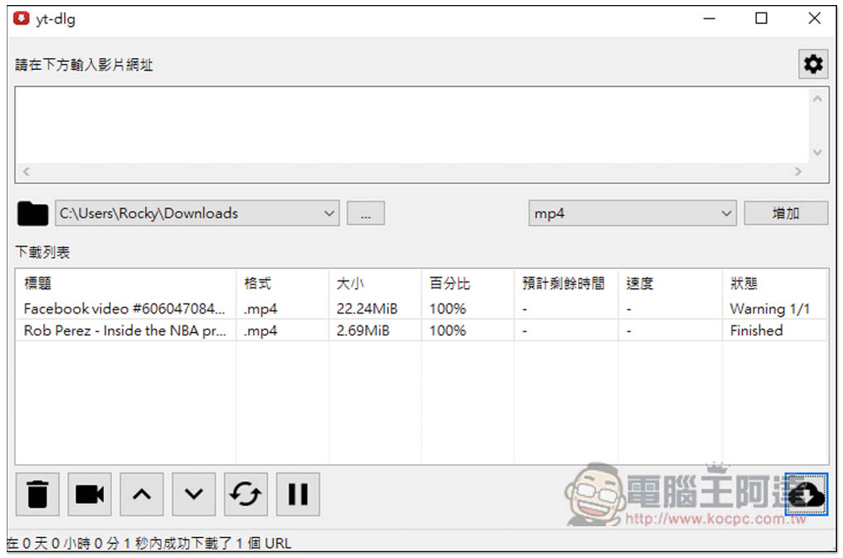This screenshot has height=558, width=843.
Task: Move item down with down arrow
Action: click(x=194, y=494)
